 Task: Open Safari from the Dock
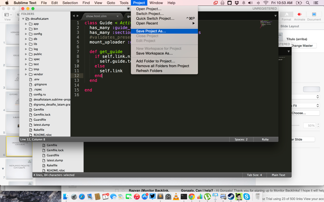click(x=82, y=196)
